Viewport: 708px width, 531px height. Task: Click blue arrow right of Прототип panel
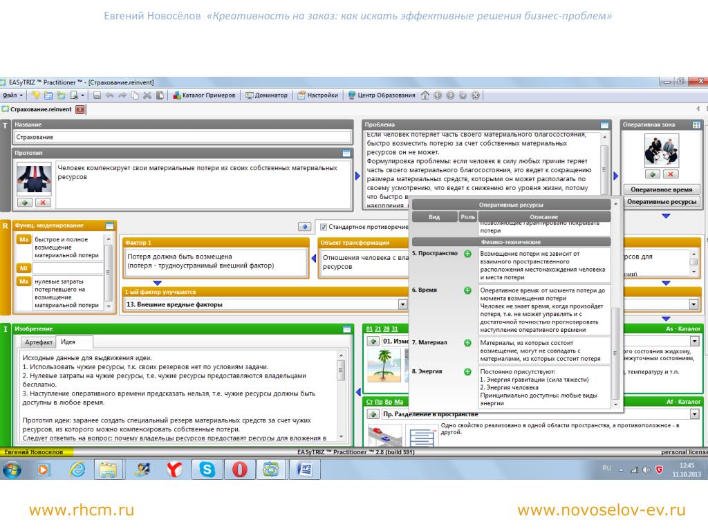pos(357,176)
